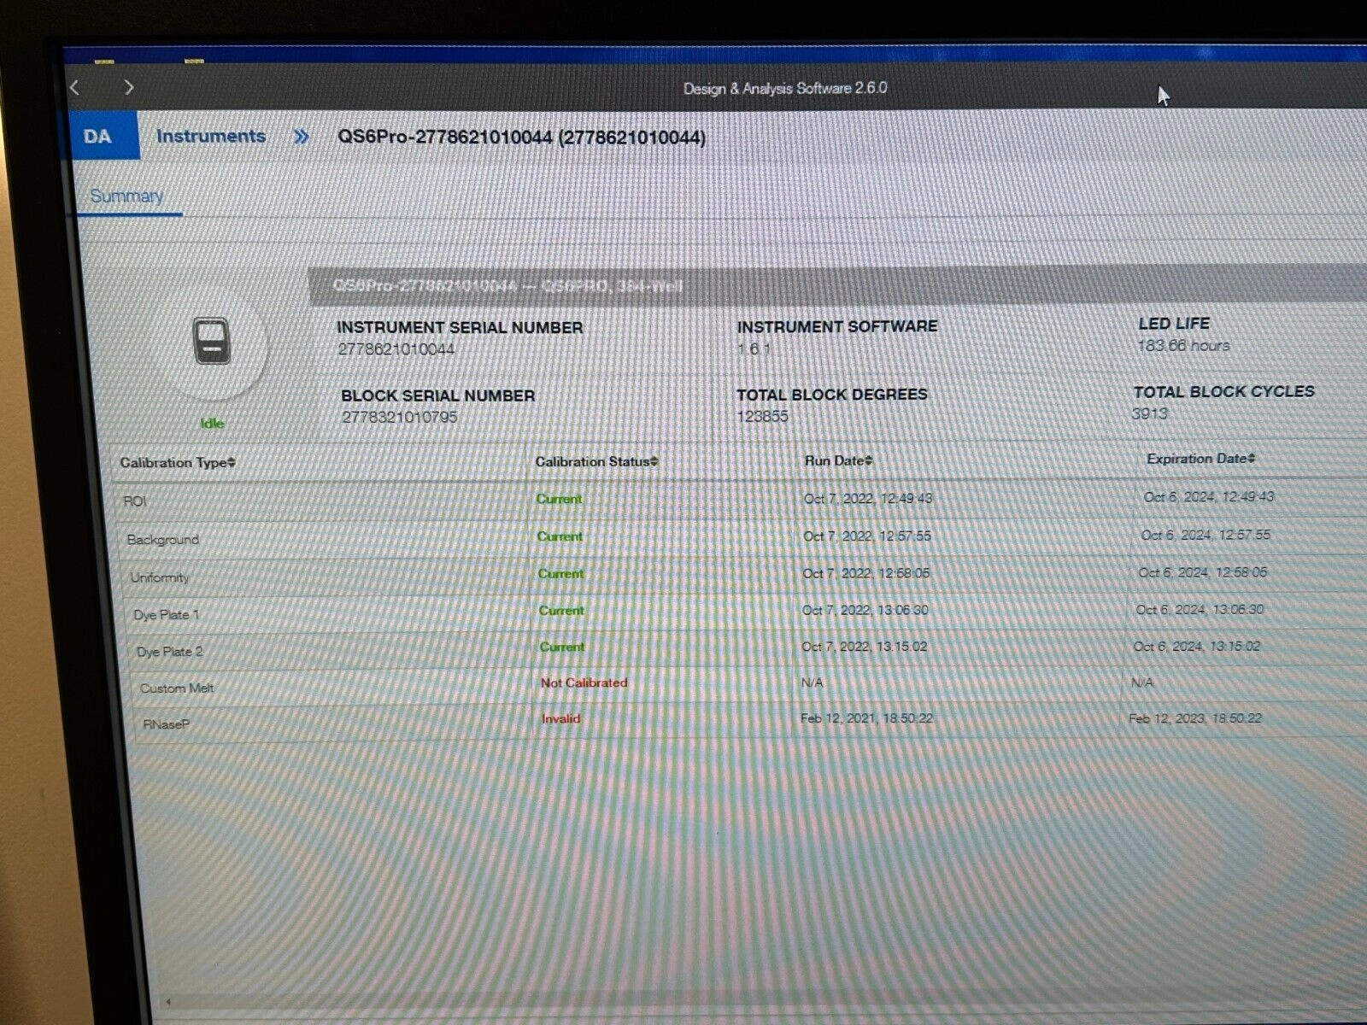
Task: Click run date Oct 7, 2022, 12:57:55
Action: 866,536
